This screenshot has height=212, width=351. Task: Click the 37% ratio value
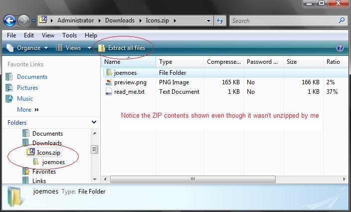(x=332, y=92)
